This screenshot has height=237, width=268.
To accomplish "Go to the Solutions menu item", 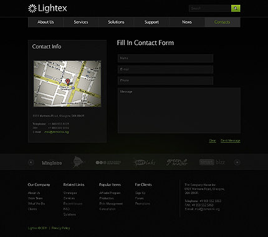I will (116, 22).
